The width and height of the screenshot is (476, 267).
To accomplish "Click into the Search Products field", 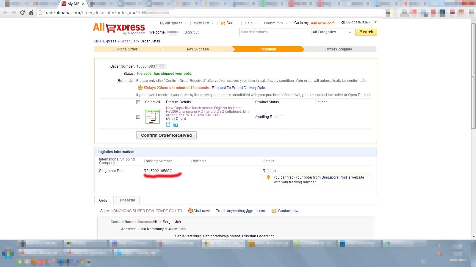I will tap(275, 32).
